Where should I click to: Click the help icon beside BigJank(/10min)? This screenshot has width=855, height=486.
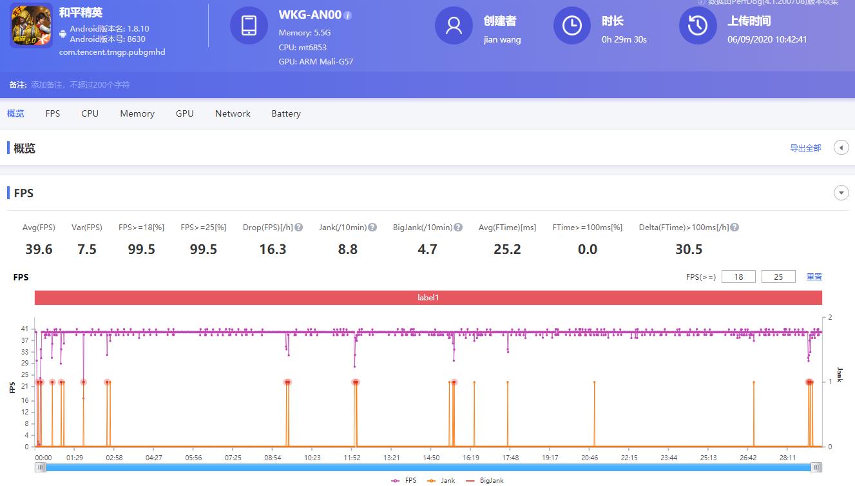pos(457,227)
